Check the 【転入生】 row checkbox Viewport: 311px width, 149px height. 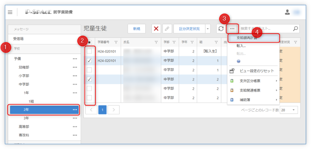click(89, 51)
